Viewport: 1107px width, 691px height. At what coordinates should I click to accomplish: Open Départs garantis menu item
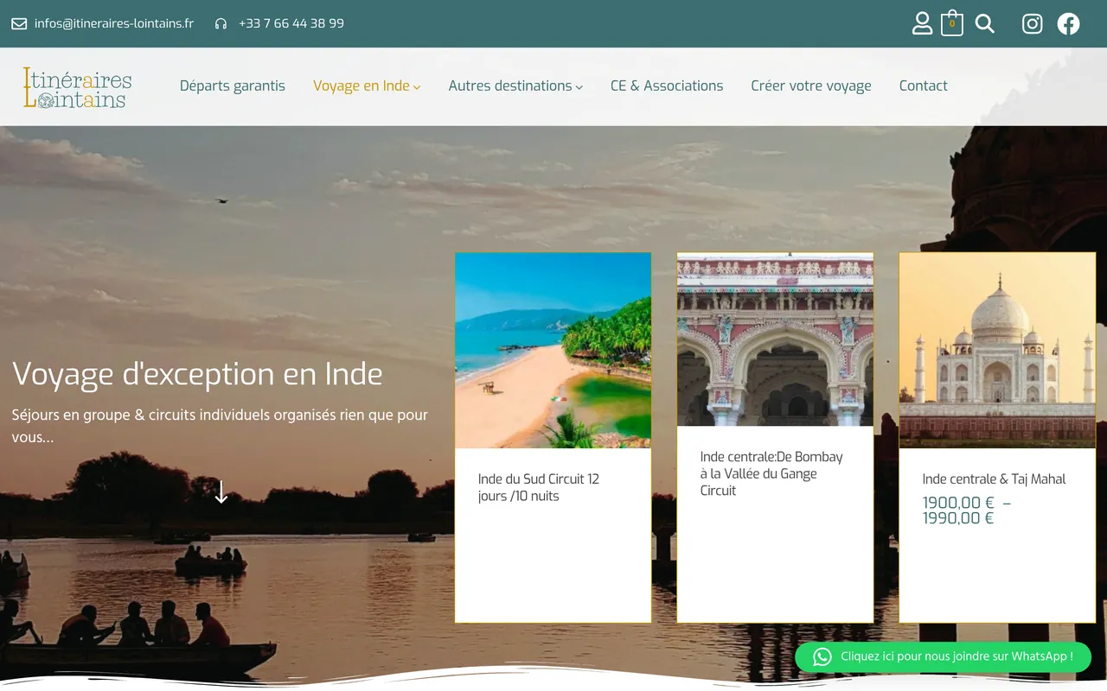[233, 86]
